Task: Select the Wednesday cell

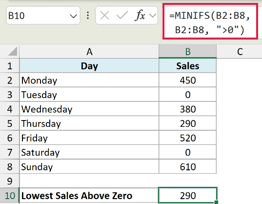Action: [x=89, y=109]
